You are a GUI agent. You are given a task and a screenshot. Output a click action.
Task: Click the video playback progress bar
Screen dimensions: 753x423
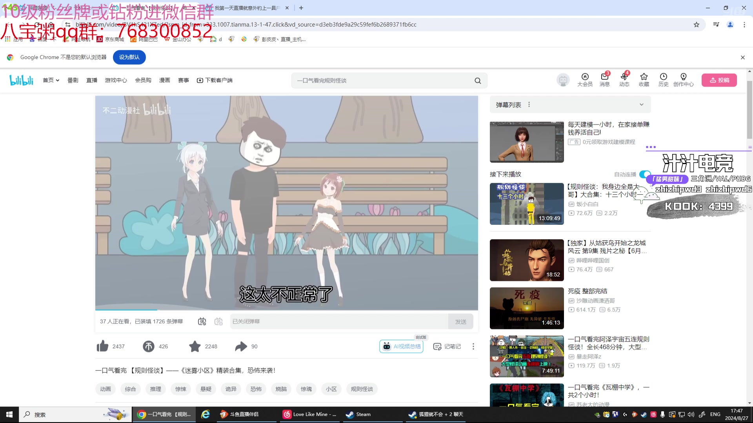(286, 309)
